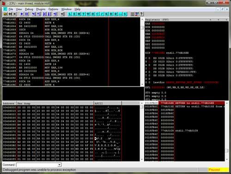Open the Options menu

click(53, 9)
